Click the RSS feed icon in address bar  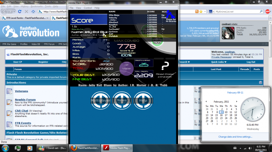pyautogui.click(x=197, y=12)
